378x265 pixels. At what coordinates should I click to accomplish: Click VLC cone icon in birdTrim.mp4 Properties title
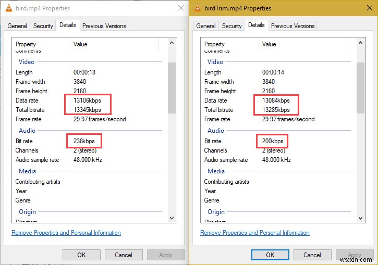(x=198, y=8)
